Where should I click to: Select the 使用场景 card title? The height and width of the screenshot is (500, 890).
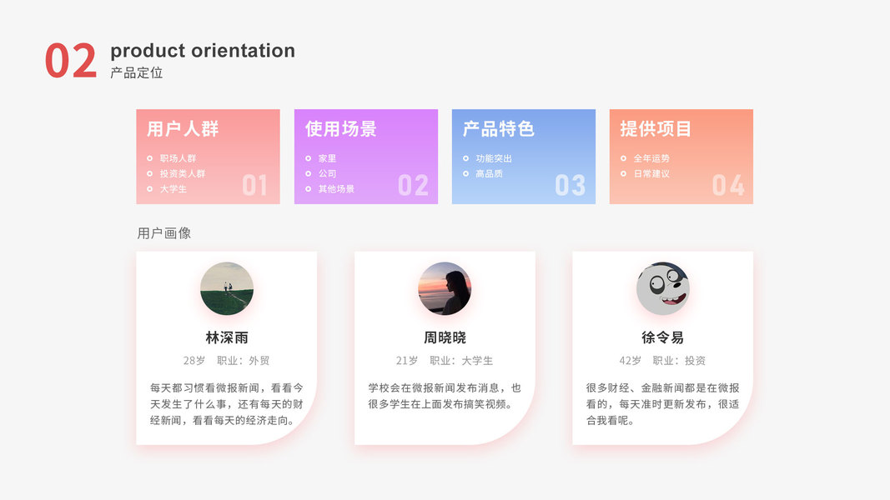point(340,129)
